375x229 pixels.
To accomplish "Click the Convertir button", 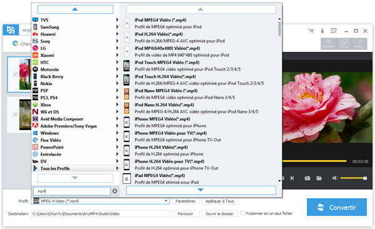I will pyautogui.click(x=337, y=207).
